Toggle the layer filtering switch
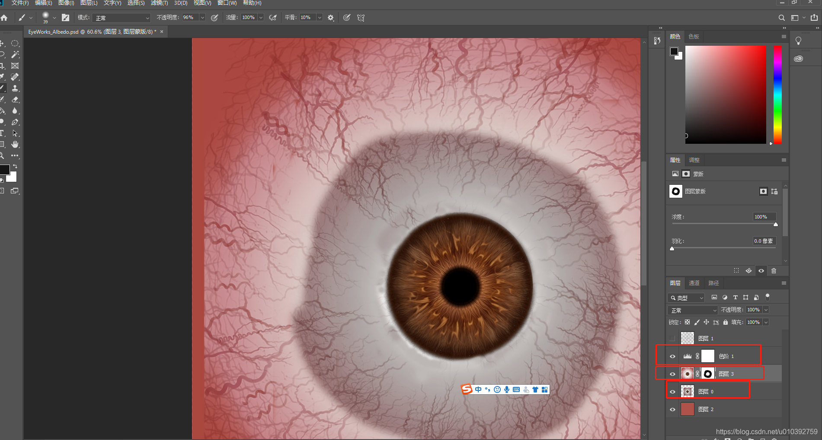This screenshot has width=822, height=440. pyautogui.click(x=768, y=297)
